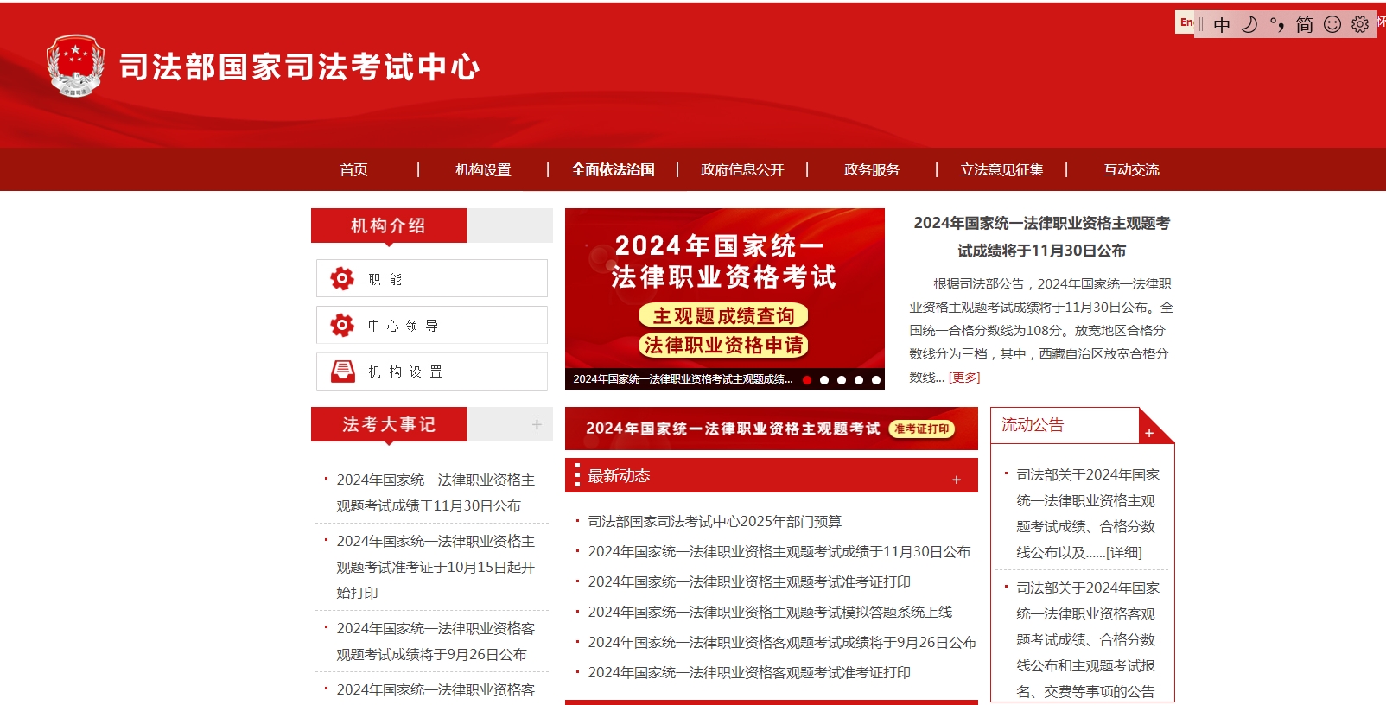This screenshot has height=705, width=1386.
Task: Open 司法部国家司法考试中心2025年部门预算 link
Action: point(715,521)
